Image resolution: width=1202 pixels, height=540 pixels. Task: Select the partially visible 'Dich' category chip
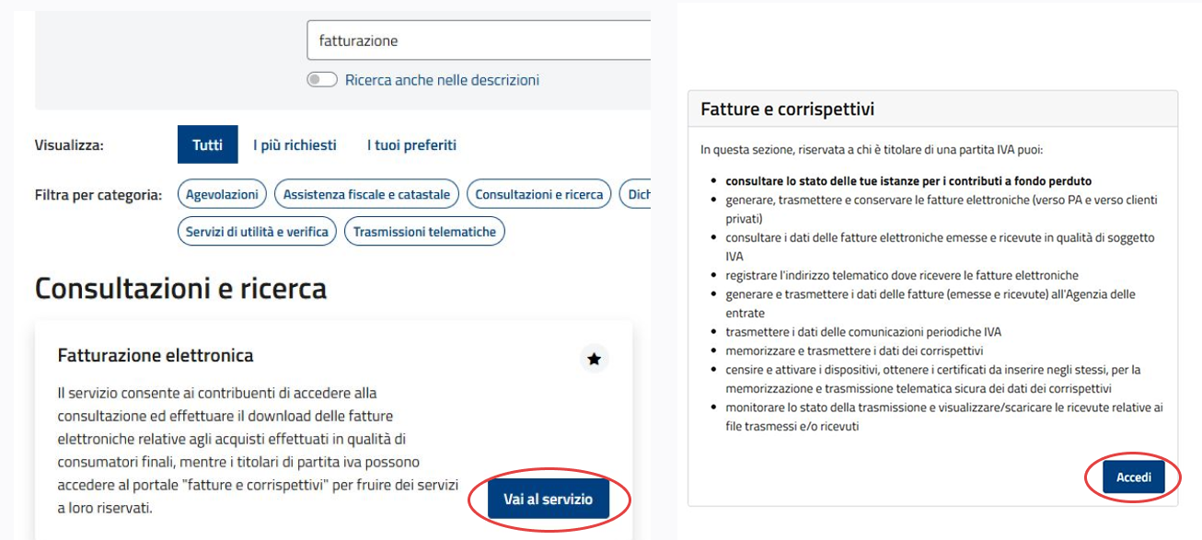[636, 194]
